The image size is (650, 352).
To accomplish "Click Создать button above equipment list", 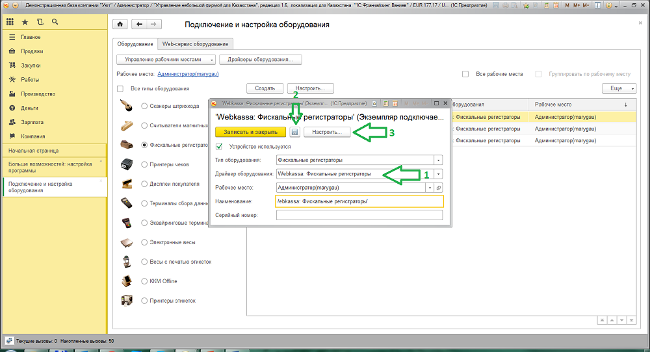I will pyautogui.click(x=265, y=88).
